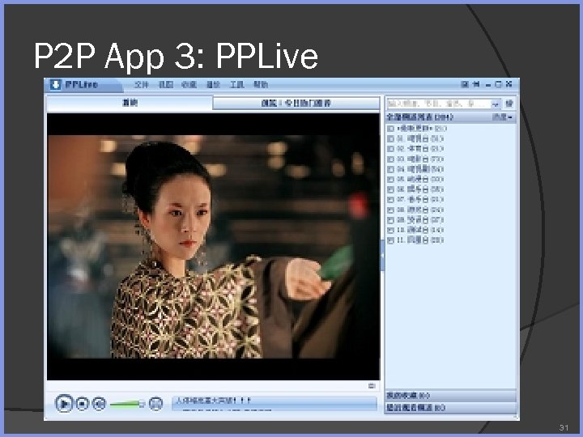Viewport: 583px width, 437px height.
Task: Expand channel category row 03
Action: 390,159
